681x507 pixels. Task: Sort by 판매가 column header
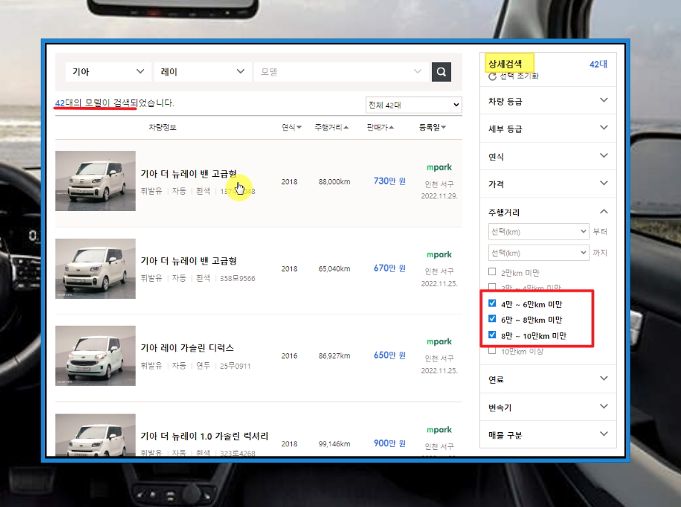(380, 127)
